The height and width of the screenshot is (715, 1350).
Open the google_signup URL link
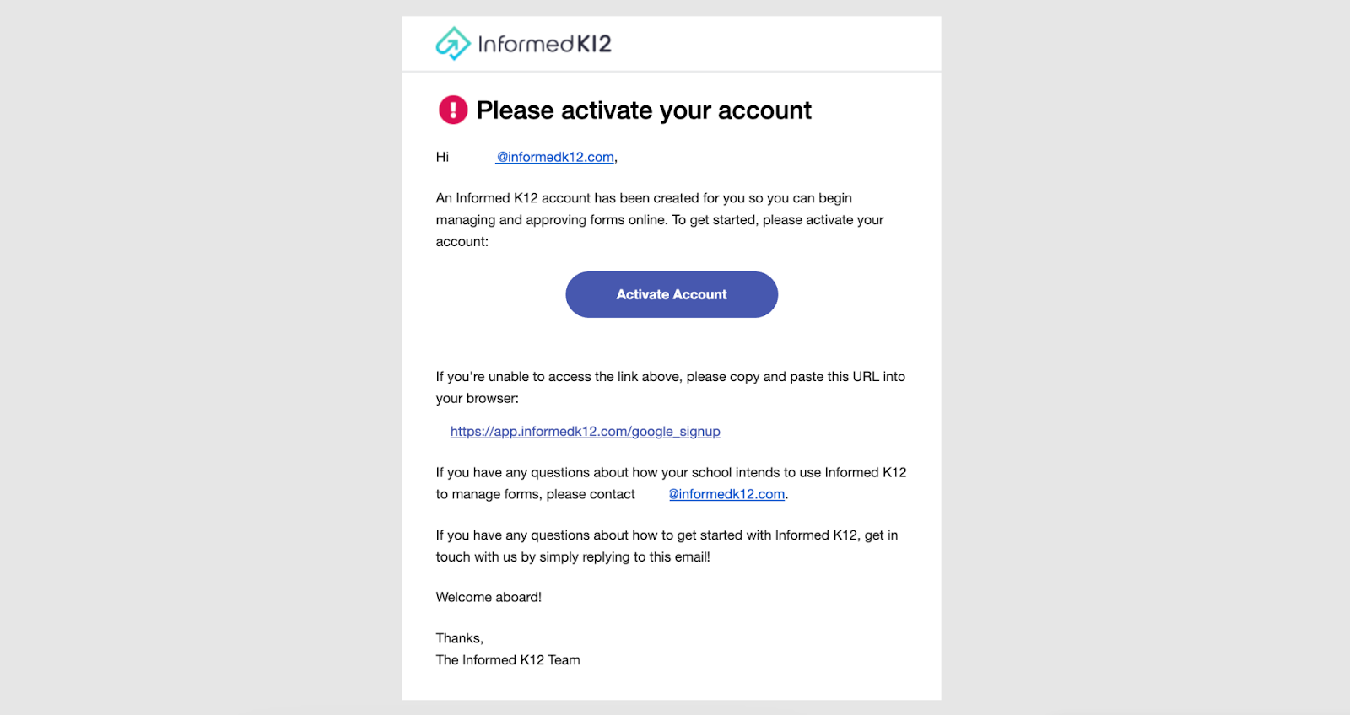(x=585, y=432)
